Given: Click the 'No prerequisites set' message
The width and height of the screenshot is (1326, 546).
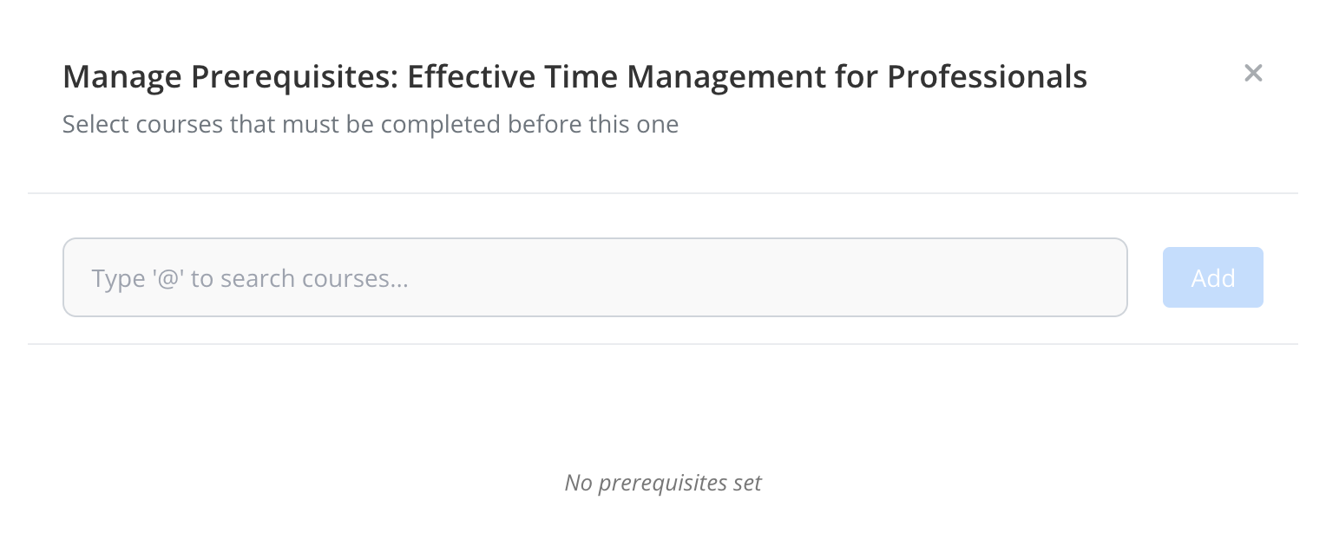Looking at the screenshot, I should click(x=663, y=483).
